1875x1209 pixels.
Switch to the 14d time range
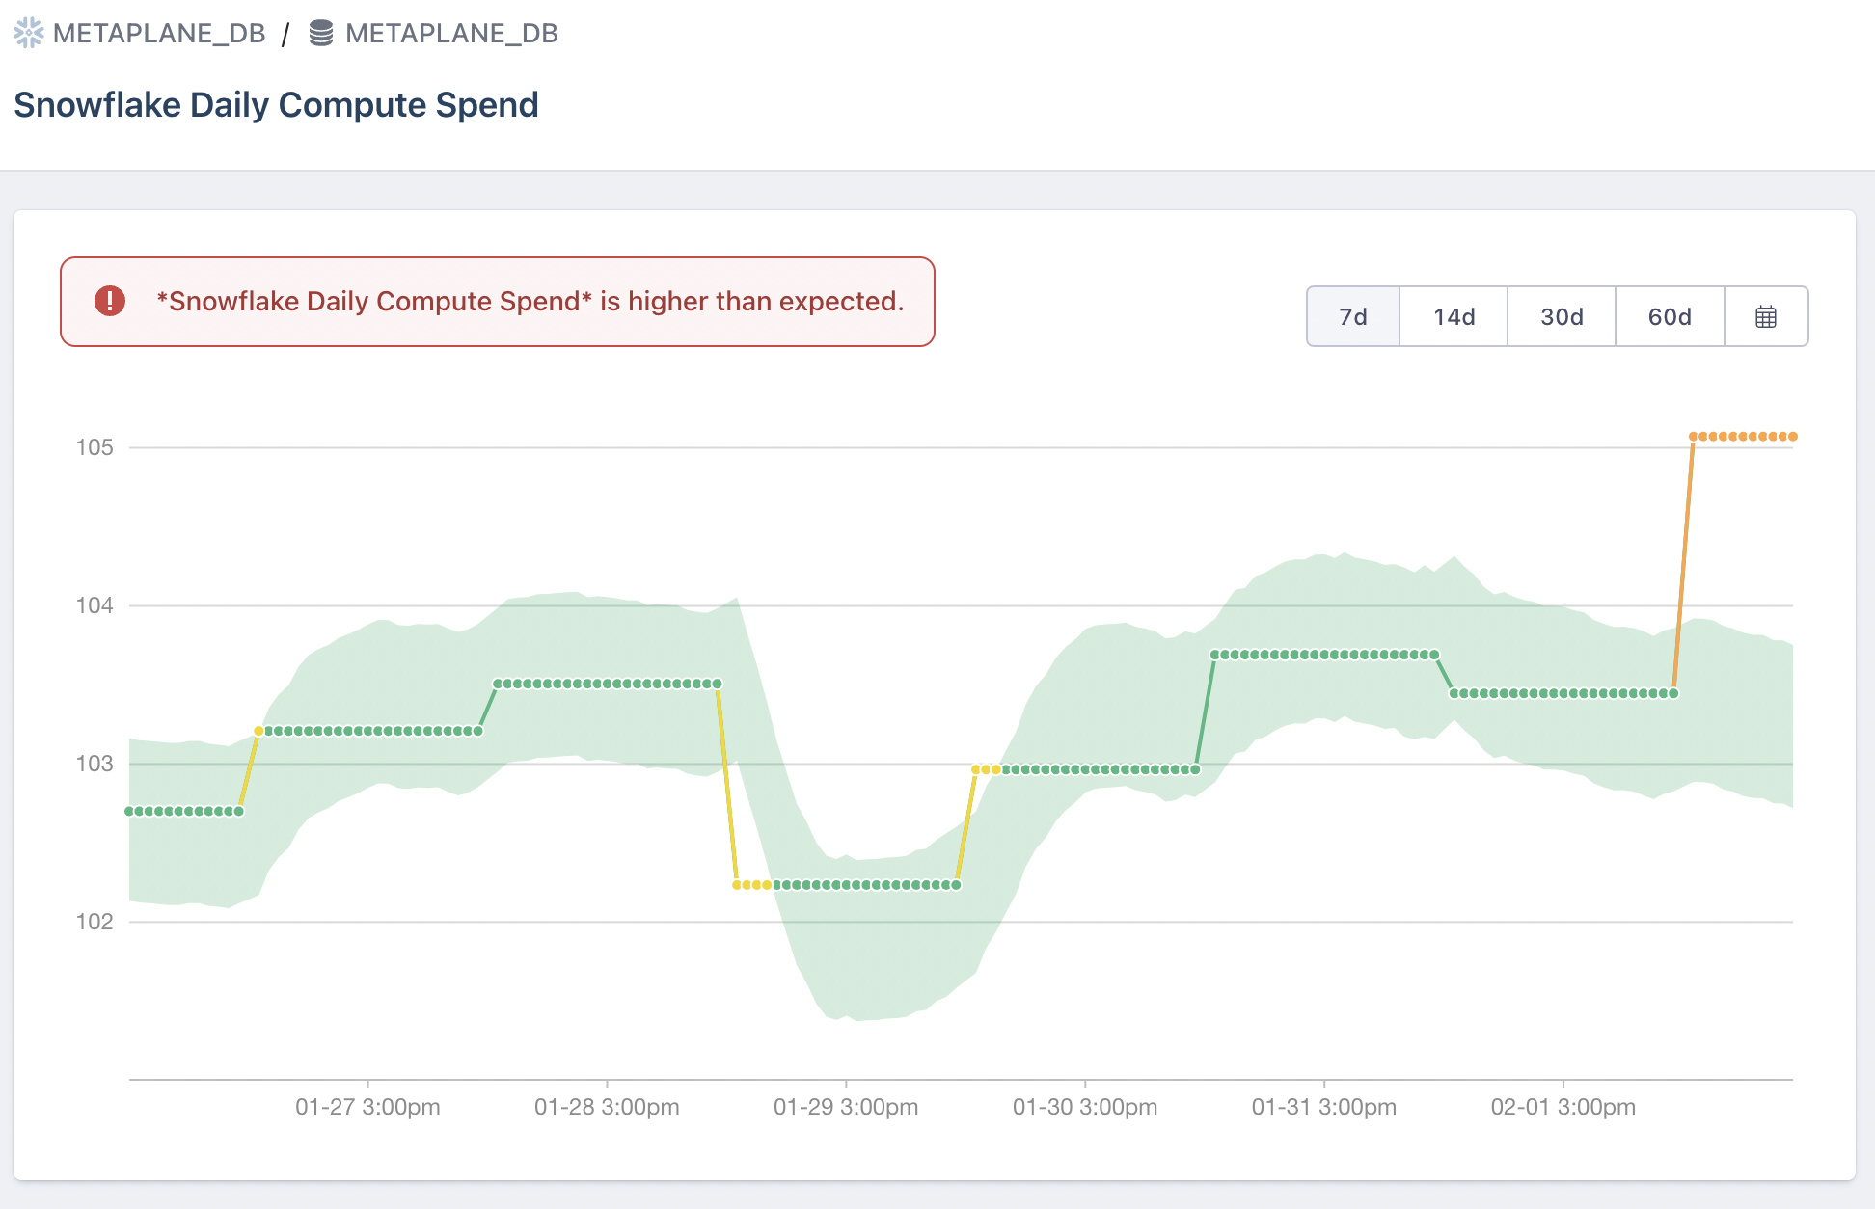pyautogui.click(x=1454, y=316)
